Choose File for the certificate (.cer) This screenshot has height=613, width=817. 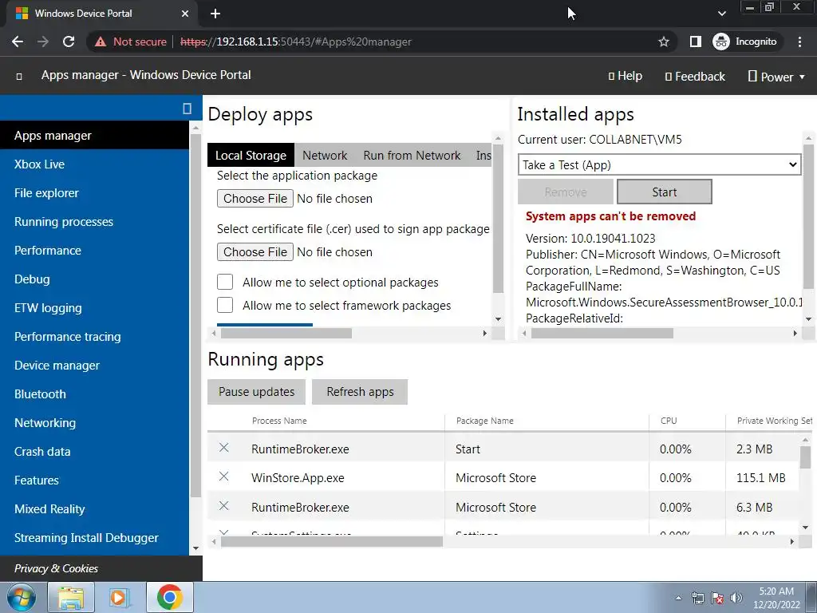click(x=255, y=252)
